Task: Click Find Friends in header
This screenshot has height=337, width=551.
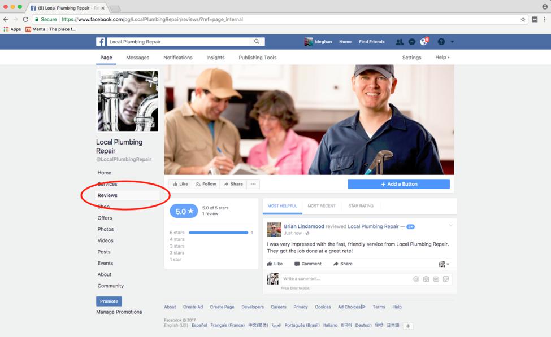Action: pos(372,41)
